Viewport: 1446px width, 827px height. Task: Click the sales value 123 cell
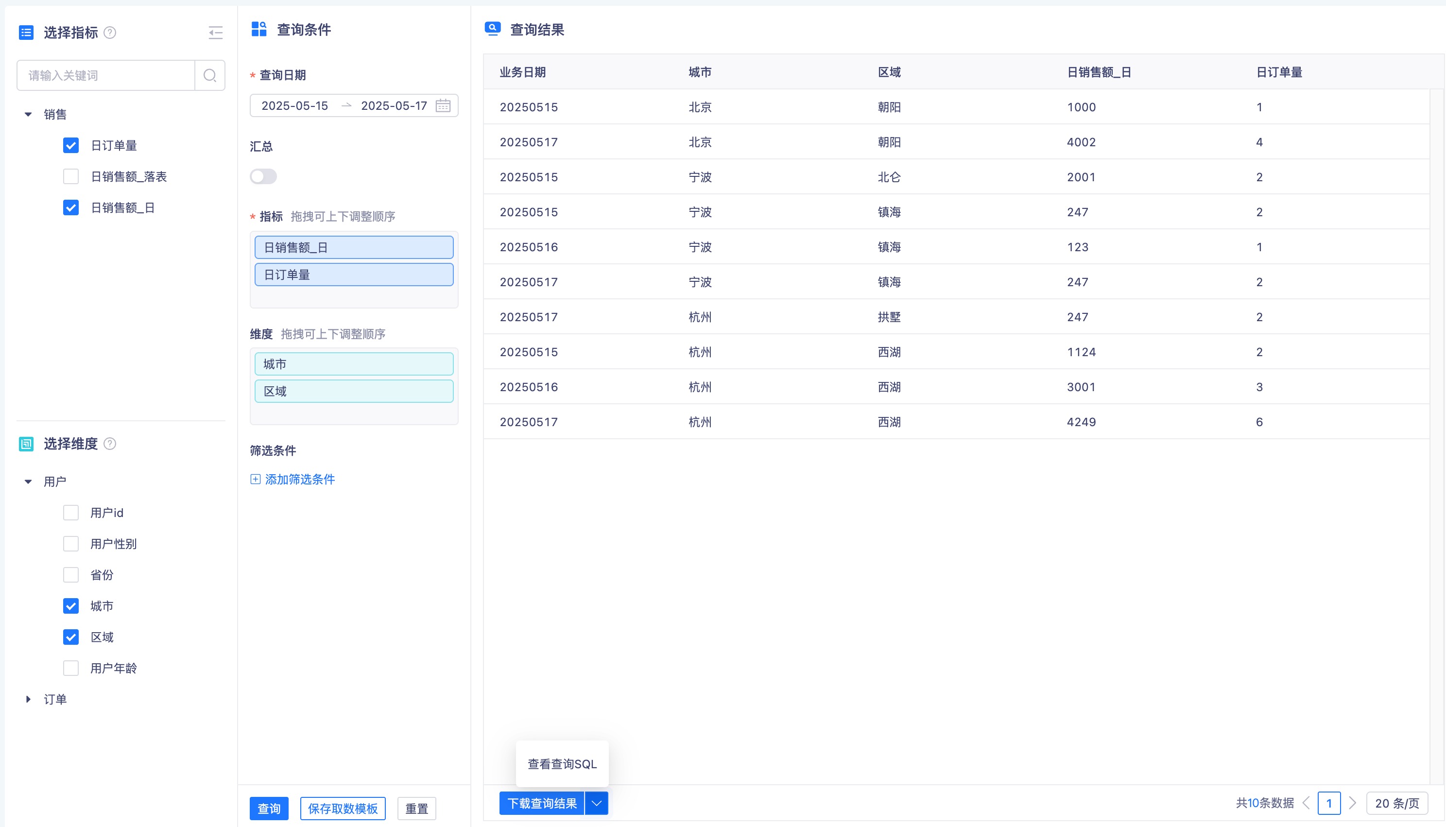click(x=1077, y=247)
